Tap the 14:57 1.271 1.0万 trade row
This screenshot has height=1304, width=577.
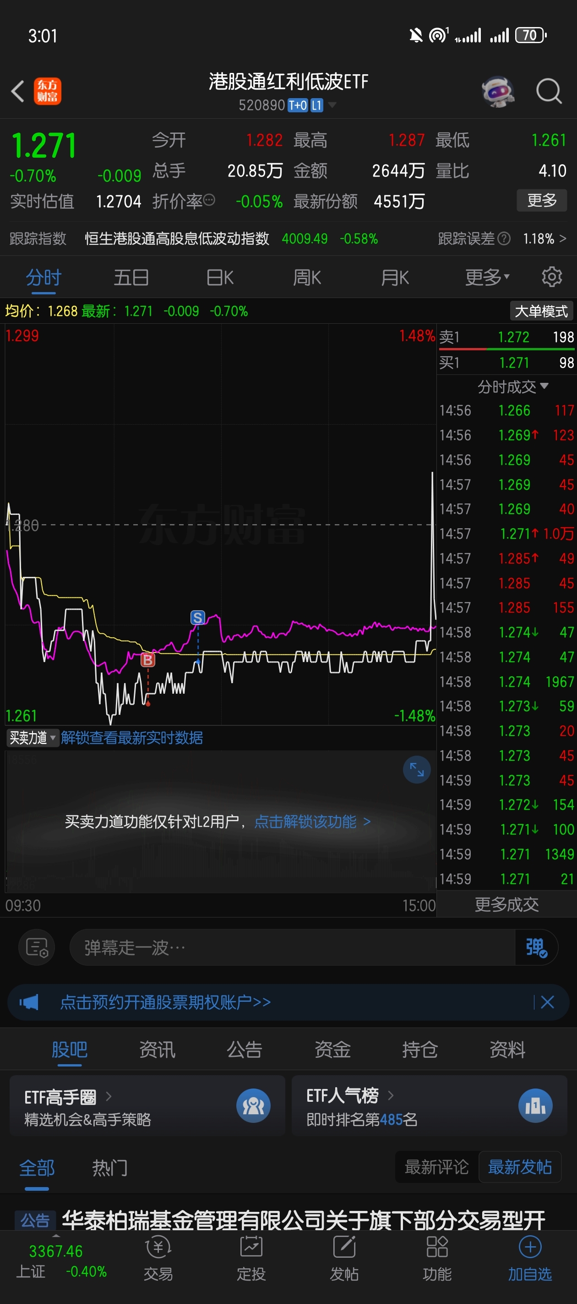click(x=507, y=533)
